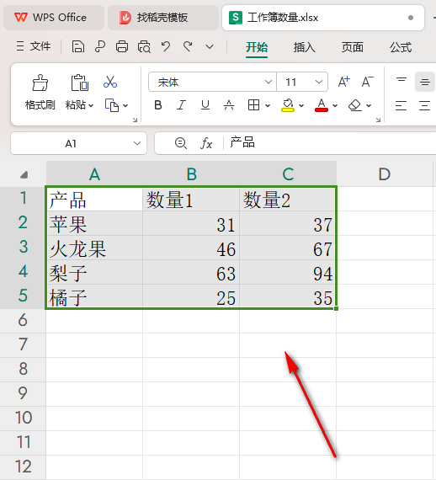
Task: Open the font name dropdown 宋体
Action: tap(269, 82)
